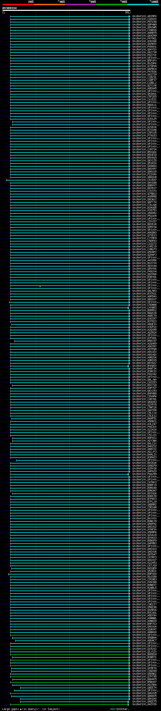Select hit label UniRef100_B5RI97
Screen dimensions: 161x711
coord(144,341)
